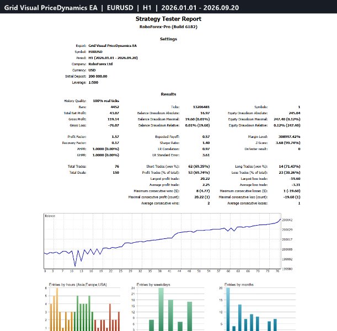Click the '200042' axis value on the balance chart
Screen dimensions: 337x331
point(287,220)
